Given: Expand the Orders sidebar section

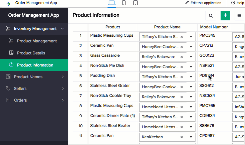Looking at the screenshot, I should pos(63,100).
